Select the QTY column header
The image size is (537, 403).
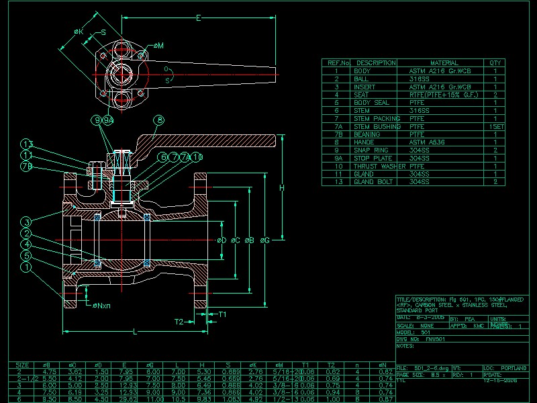coord(496,62)
